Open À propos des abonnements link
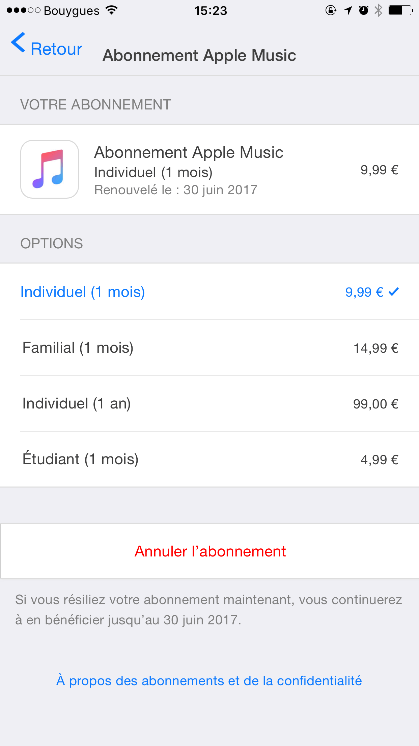The image size is (419, 746). click(209, 681)
